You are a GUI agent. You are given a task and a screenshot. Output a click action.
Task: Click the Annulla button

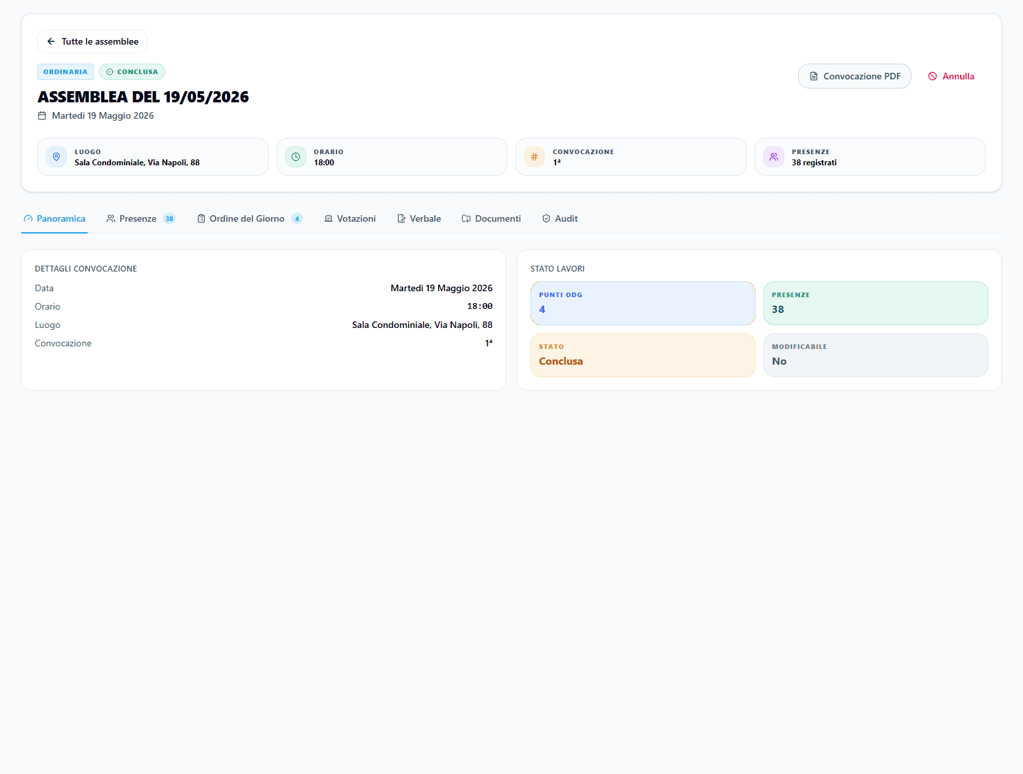tap(951, 76)
